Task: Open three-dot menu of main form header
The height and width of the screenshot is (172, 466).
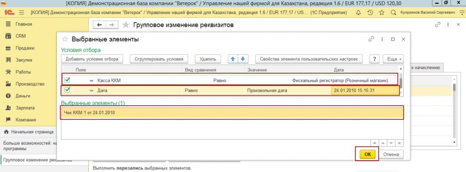Action: (x=448, y=25)
